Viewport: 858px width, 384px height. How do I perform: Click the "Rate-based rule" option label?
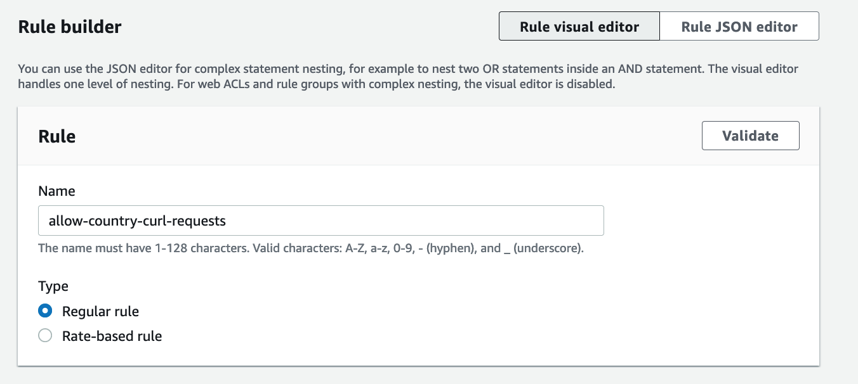[x=112, y=336]
